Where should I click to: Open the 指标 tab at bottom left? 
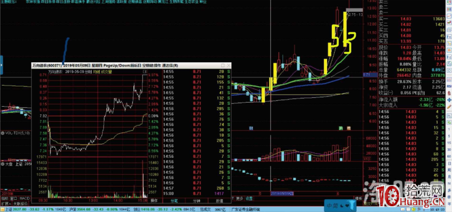pos(4,199)
